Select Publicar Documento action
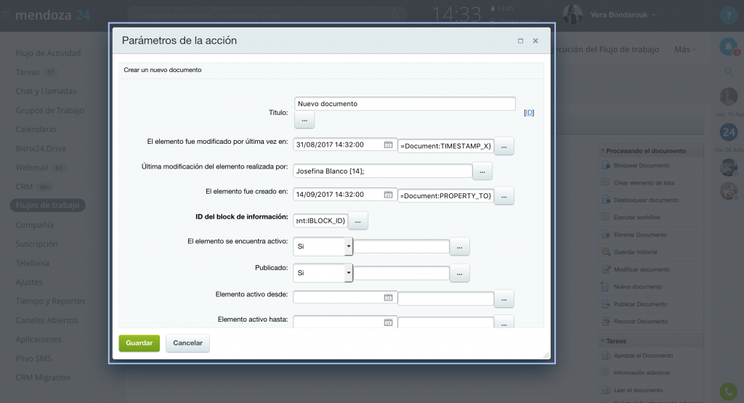 640,304
